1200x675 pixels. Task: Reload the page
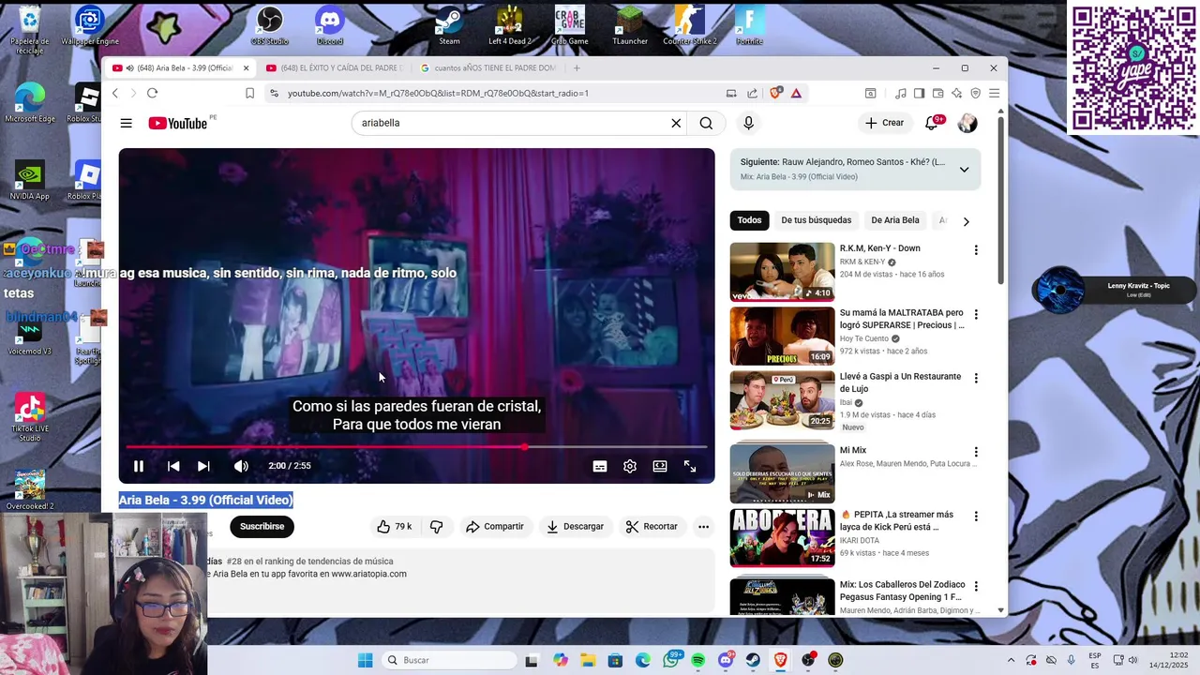tap(152, 93)
